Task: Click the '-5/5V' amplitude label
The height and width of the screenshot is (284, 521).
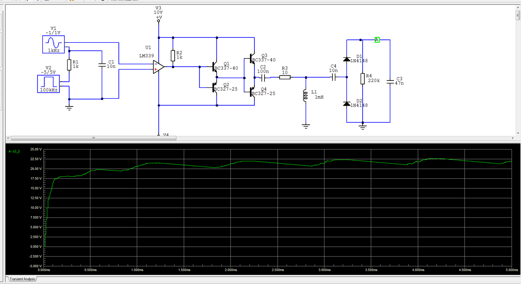Action: (48, 72)
